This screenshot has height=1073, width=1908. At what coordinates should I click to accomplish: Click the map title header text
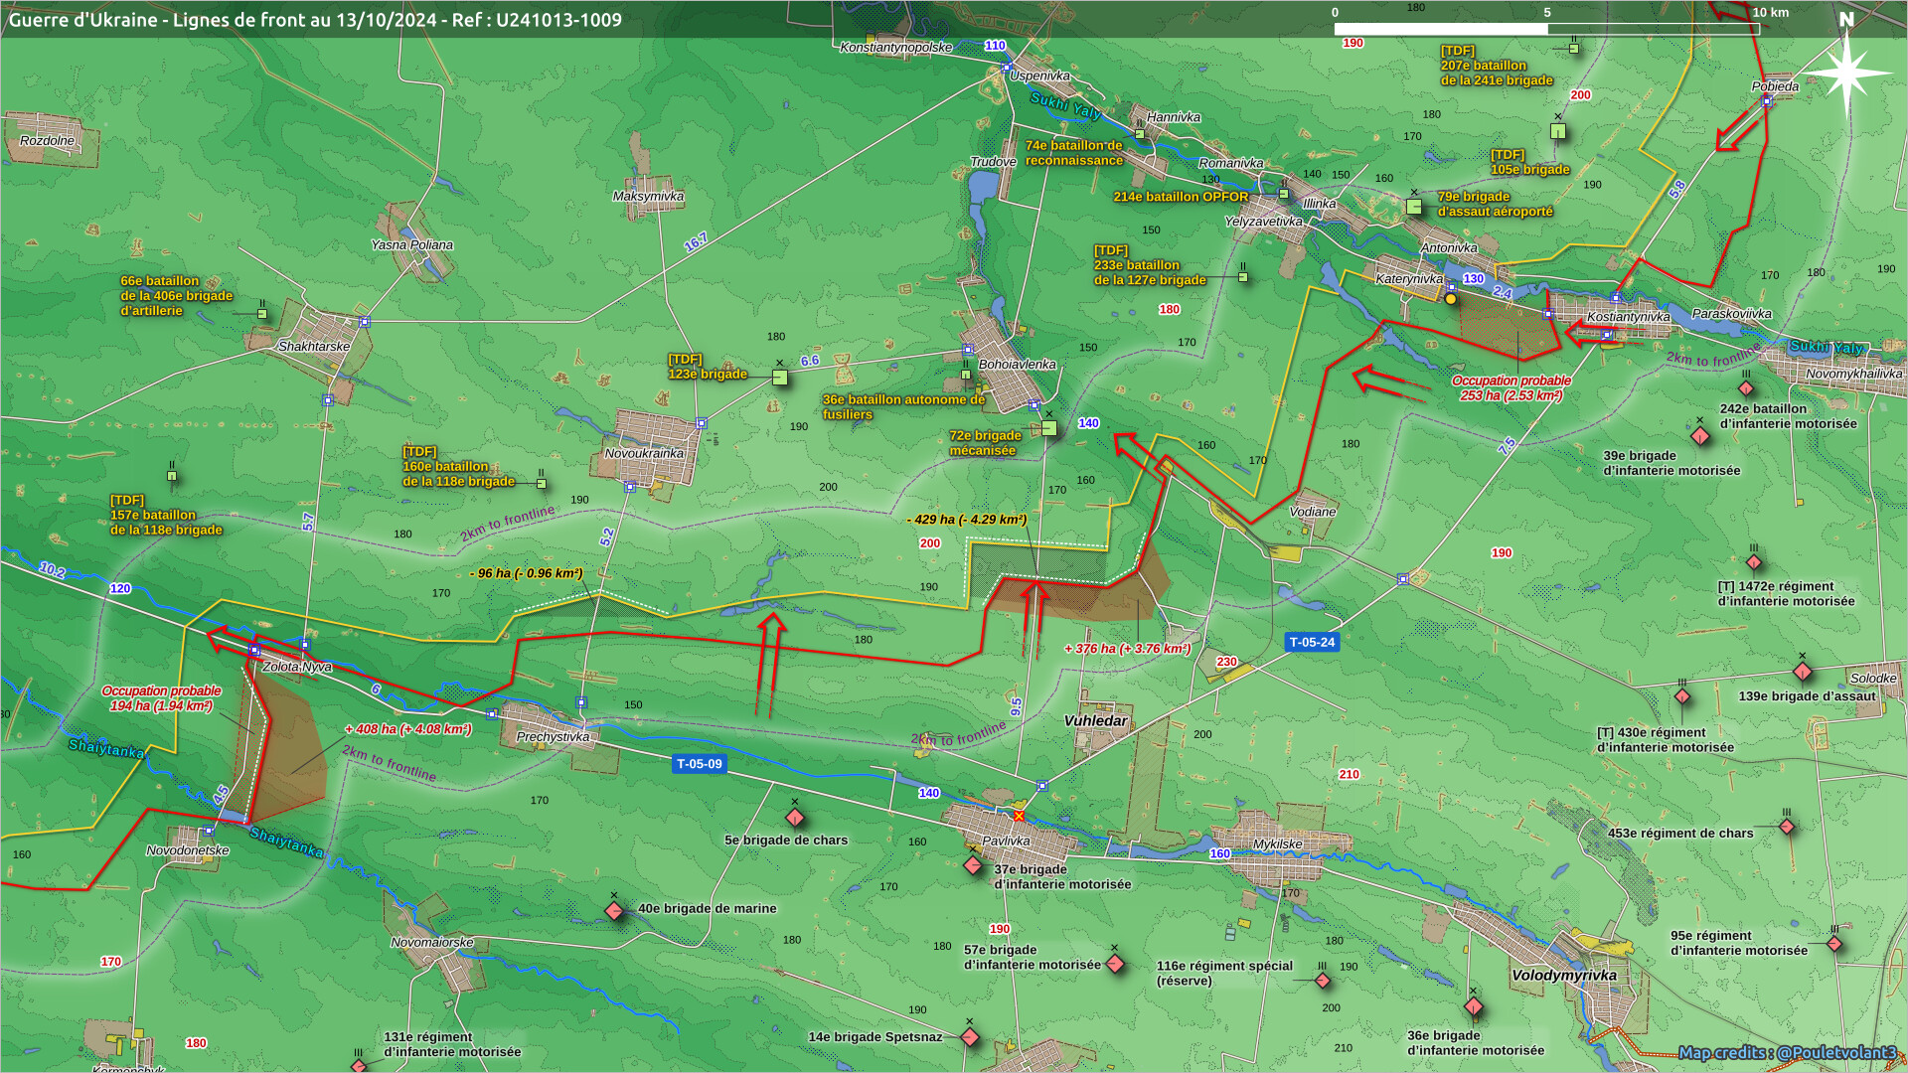pos(315,20)
